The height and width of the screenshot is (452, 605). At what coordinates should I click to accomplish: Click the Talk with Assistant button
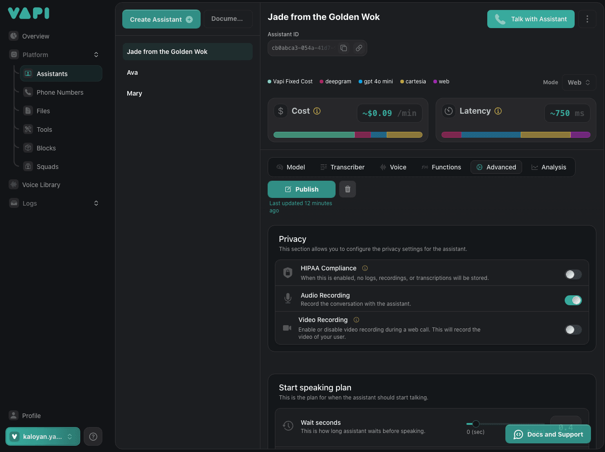click(x=531, y=19)
